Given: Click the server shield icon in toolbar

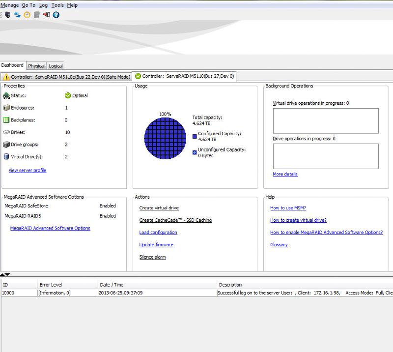Looking at the screenshot, I should tap(7, 15).
